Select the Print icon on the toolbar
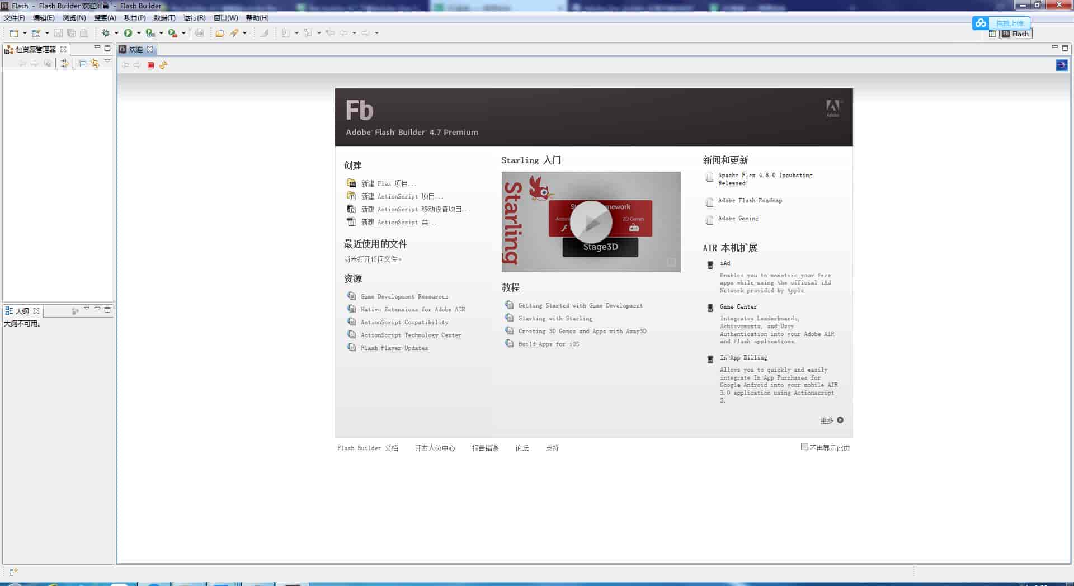The height and width of the screenshot is (586, 1074). click(x=200, y=33)
